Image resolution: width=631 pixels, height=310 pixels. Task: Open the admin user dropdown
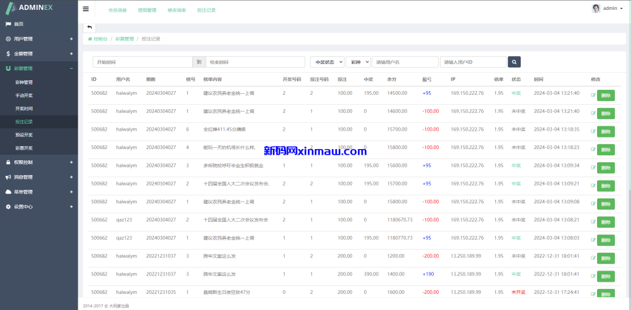click(x=607, y=9)
